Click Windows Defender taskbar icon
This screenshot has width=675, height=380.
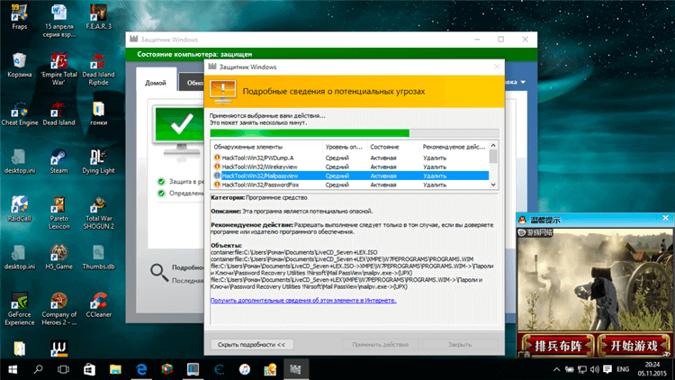click(296, 369)
